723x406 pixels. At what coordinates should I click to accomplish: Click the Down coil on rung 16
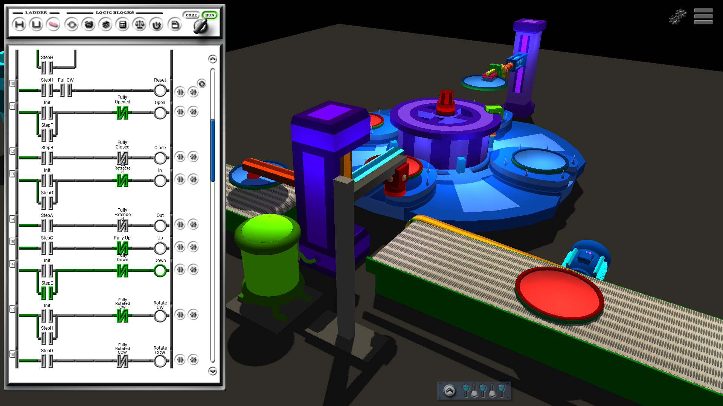pyautogui.click(x=160, y=270)
